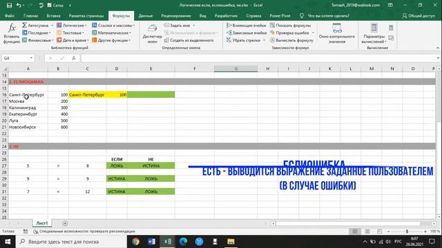Open quick access toolbar customize dropdown
This screenshot has width=442, height=248.
pos(70,6)
